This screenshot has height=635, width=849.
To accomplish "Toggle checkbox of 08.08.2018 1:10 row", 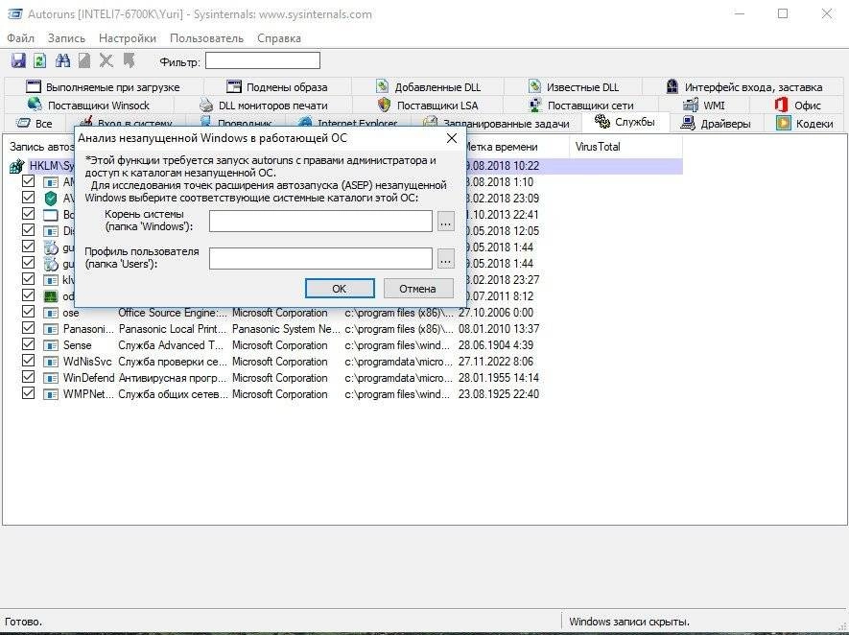I will tap(28, 181).
